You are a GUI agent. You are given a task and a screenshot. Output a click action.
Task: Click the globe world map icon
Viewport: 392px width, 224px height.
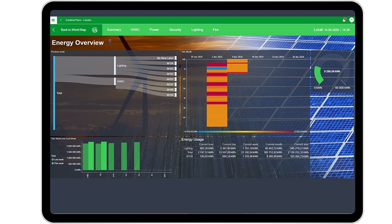coord(95,30)
